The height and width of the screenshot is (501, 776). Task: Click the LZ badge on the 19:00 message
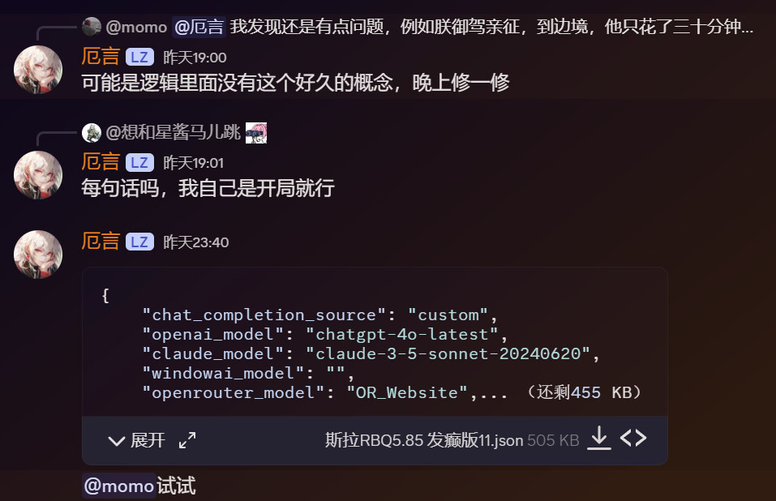coord(139,58)
